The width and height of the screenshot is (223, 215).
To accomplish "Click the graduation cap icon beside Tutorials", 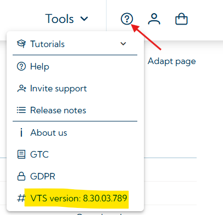I will [x=21, y=44].
